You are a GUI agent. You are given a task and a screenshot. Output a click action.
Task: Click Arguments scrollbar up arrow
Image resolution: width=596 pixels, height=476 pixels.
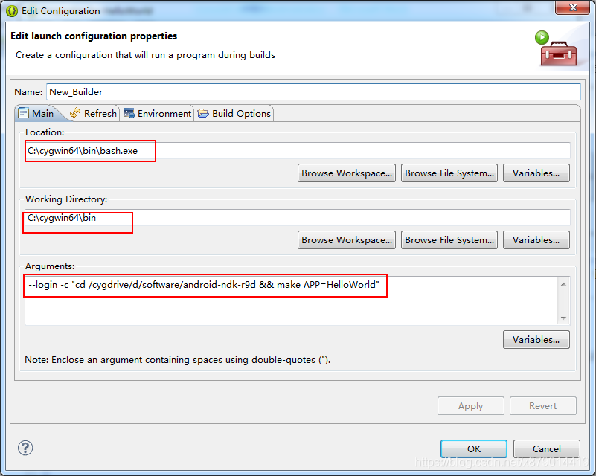coord(563,284)
